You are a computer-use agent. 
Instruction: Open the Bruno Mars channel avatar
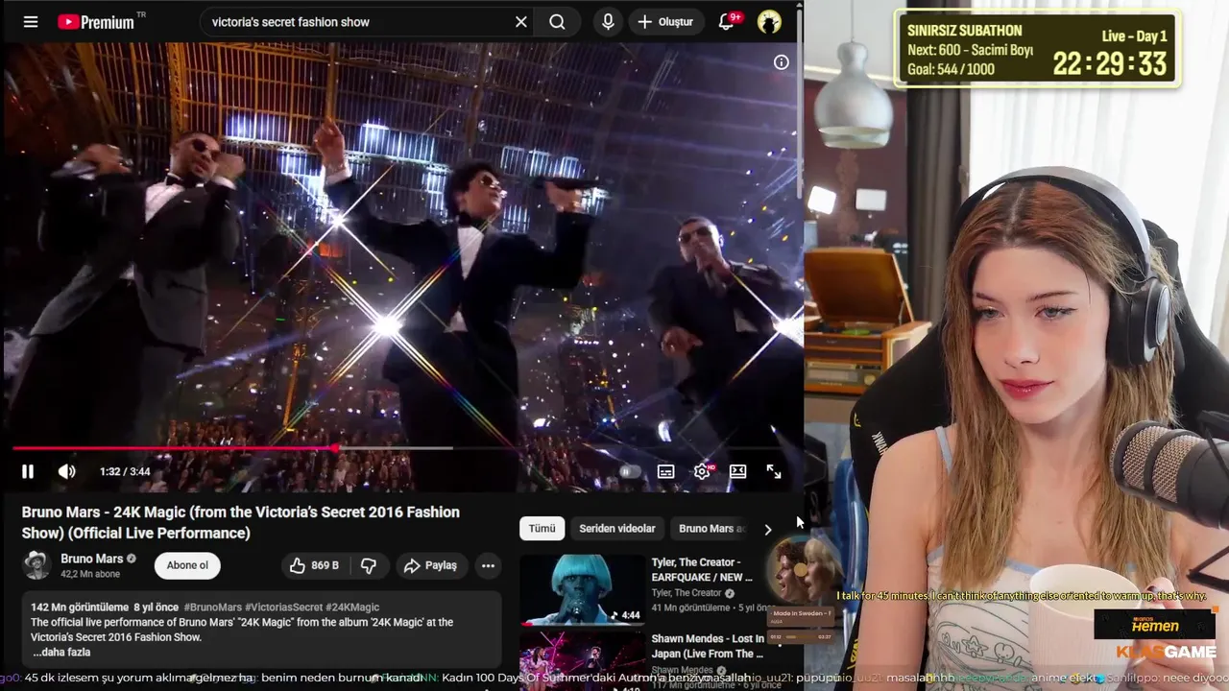[x=36, y=565]
